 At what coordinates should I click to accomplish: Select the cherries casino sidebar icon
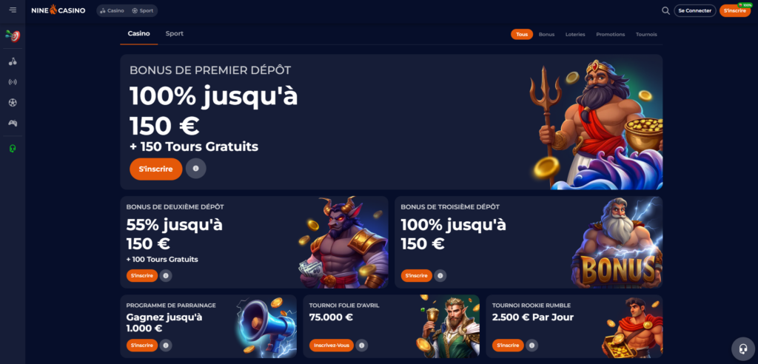tap(13, 61)
